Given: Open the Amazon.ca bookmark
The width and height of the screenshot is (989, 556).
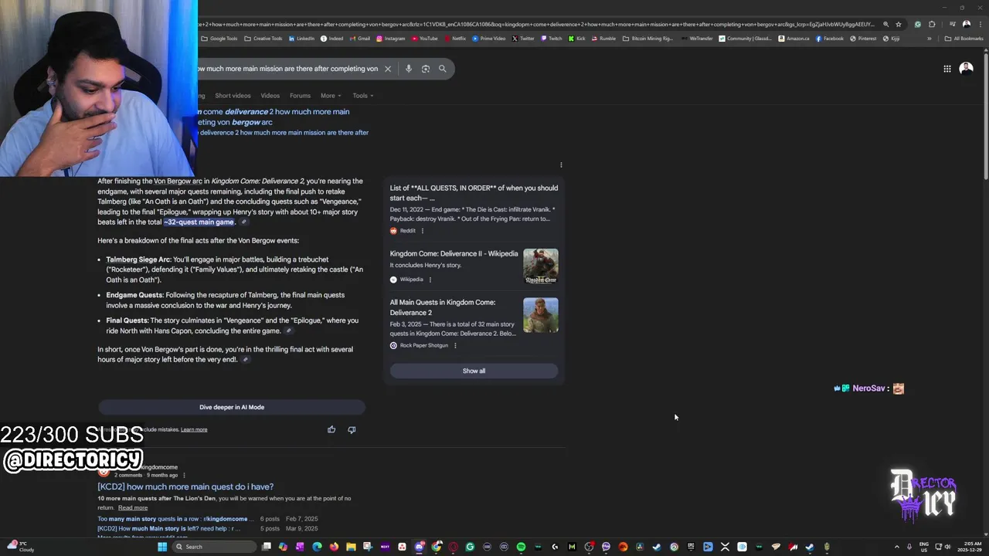Looking at the screenshot, I should pyautogui.click(x=794, y=39).
